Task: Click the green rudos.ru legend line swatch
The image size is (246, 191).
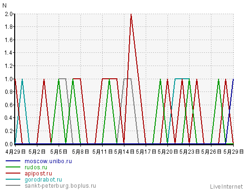Action: click(13, 167)
